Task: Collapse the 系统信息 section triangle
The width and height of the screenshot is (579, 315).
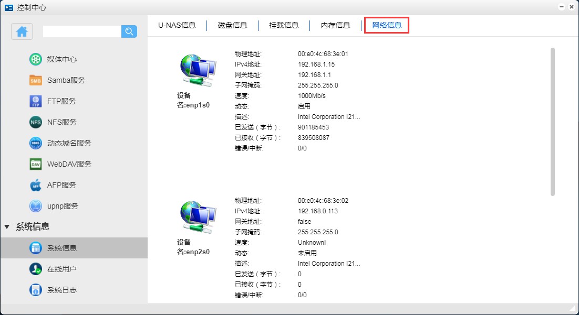Action: [x=7, y=227]
